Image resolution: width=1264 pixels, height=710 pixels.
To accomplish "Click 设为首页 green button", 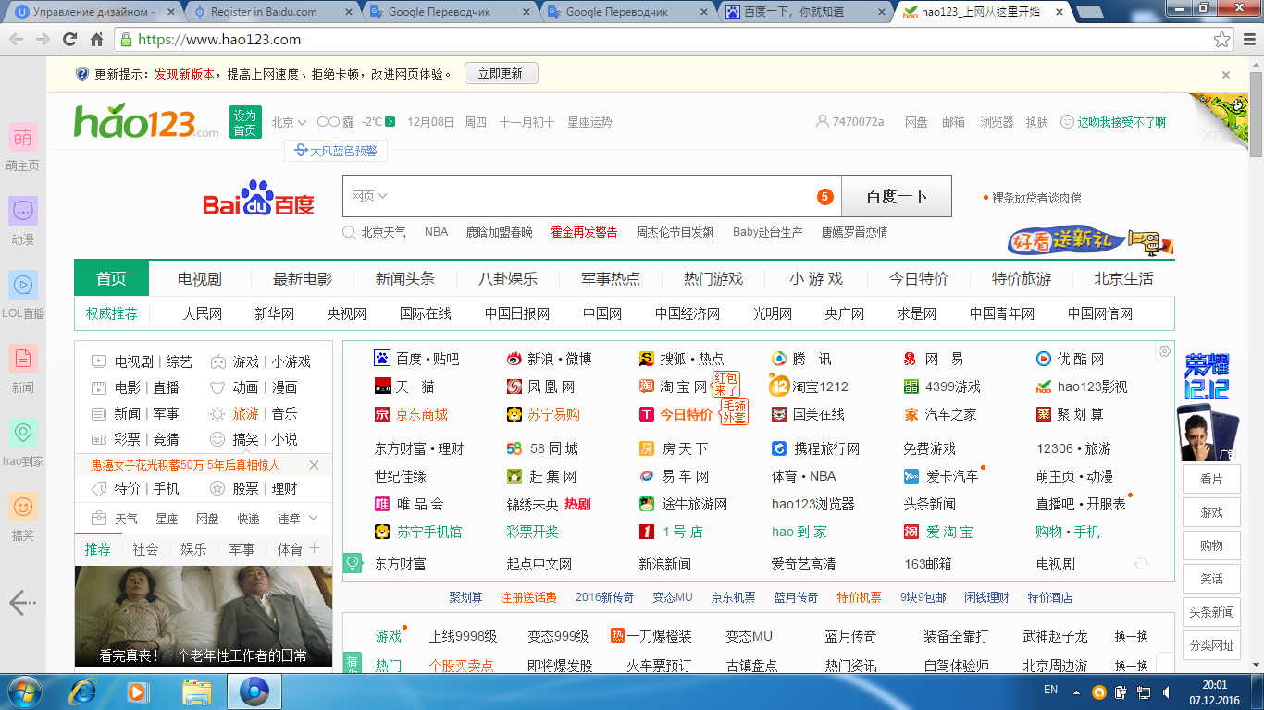I will tap(245, 122).
